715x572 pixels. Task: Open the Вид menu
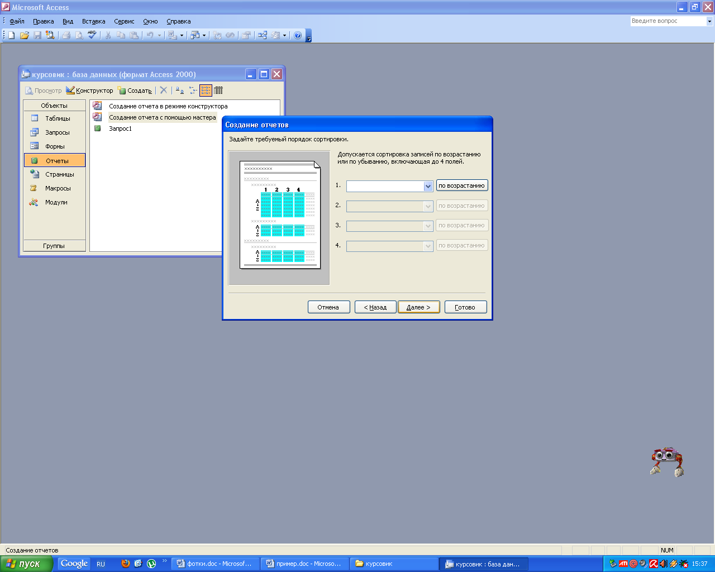click(68, 21)
